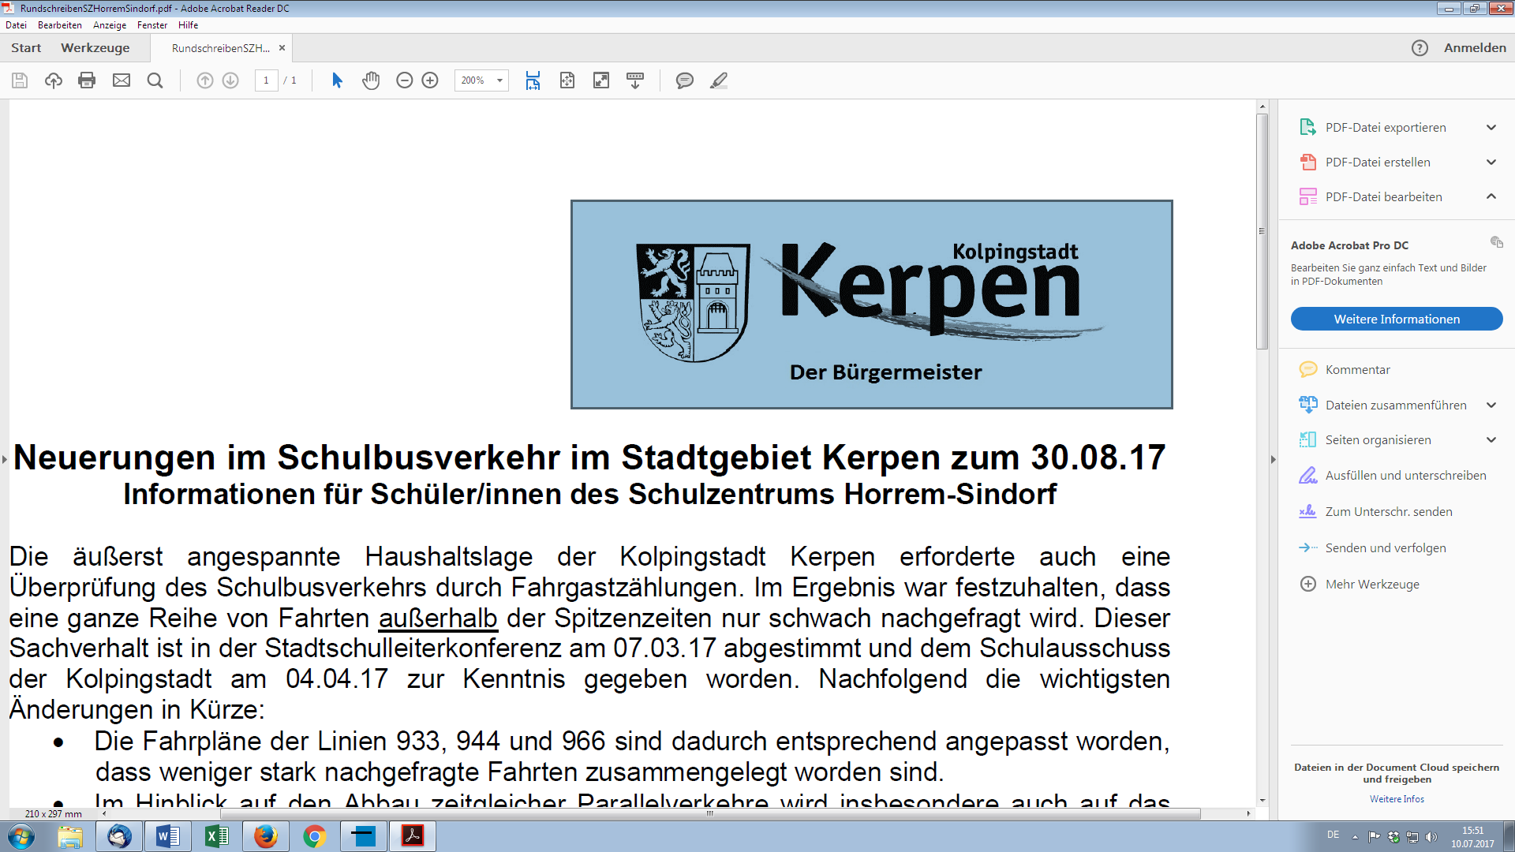Open the Fenster menu
The width and height of the screenshot is (1515, 852).
[x=152, y=25]
